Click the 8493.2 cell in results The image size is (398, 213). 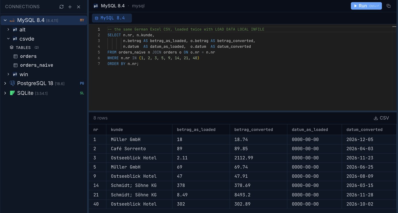258,195
